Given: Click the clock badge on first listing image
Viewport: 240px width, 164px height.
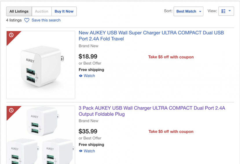Looking at the screenshot, I should (11, 35).
